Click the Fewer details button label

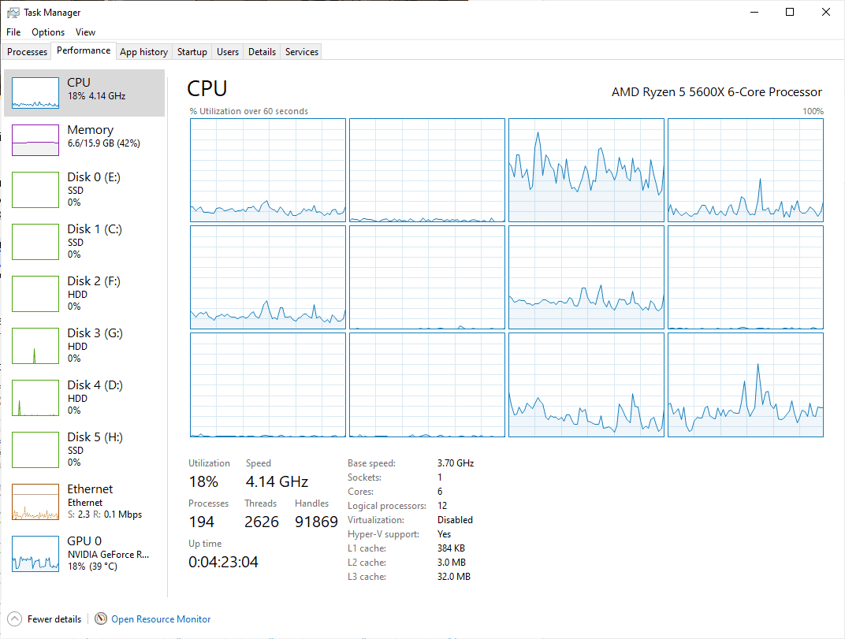point(54,619)
